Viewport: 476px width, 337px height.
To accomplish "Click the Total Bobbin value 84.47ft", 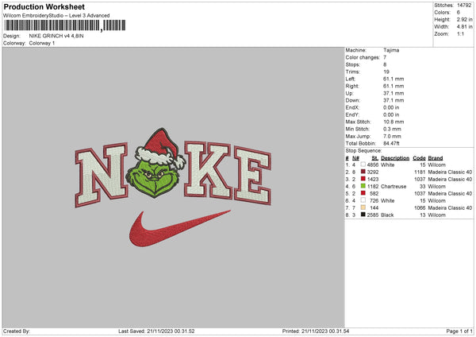I will coord(391,143).
